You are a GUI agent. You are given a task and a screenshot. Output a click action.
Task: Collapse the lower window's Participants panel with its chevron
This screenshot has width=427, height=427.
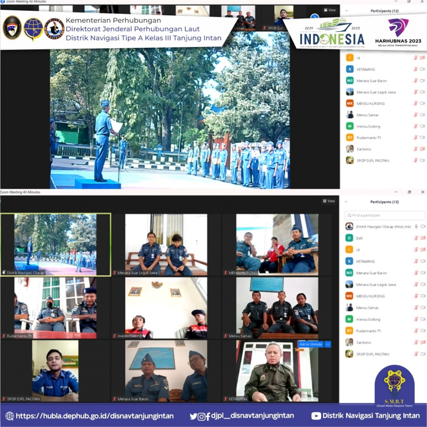click(346, 202)
